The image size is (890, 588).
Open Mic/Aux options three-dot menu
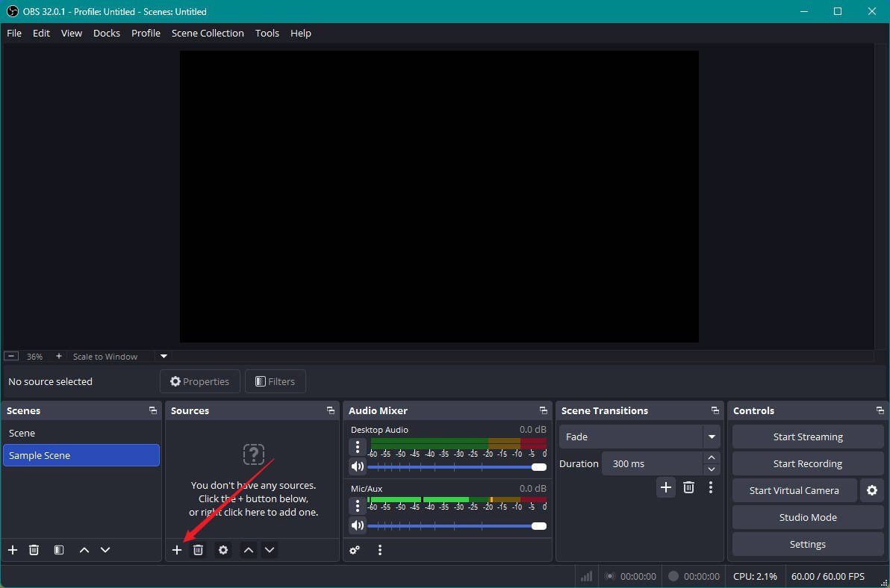click(358, 505)
